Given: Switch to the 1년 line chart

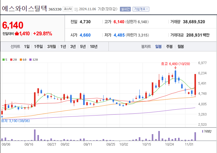Looking at the screenshot, I should [x=63, y=46].
